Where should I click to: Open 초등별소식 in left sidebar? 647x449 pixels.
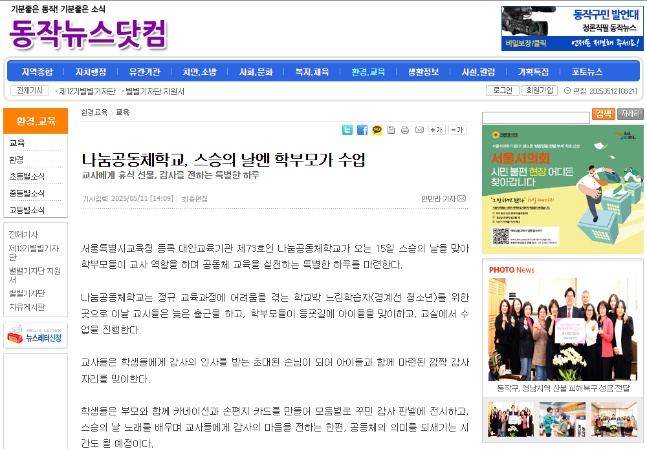pos(27,176)
